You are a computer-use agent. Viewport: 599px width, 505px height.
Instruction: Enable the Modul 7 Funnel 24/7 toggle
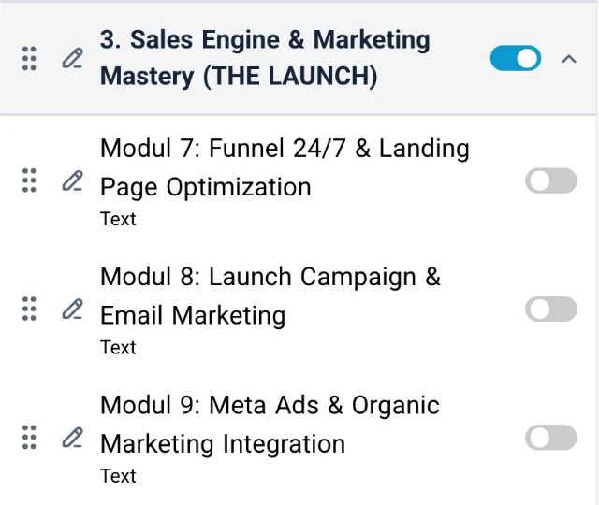point(550,180)
